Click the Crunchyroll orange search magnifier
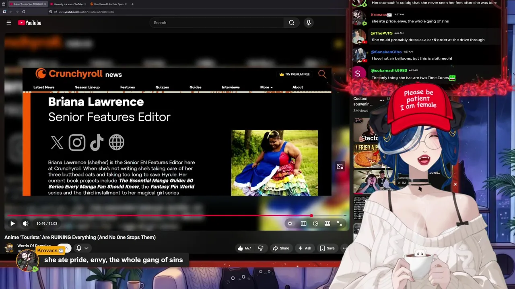 click(x=322, y=74)
